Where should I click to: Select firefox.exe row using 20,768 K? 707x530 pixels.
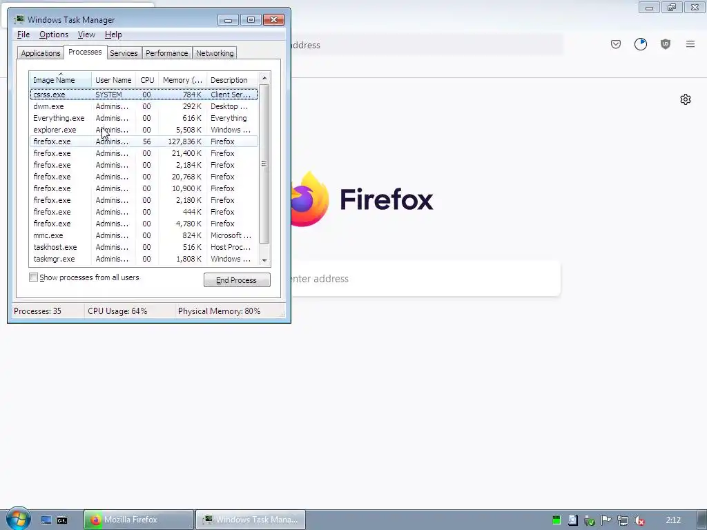144,177
